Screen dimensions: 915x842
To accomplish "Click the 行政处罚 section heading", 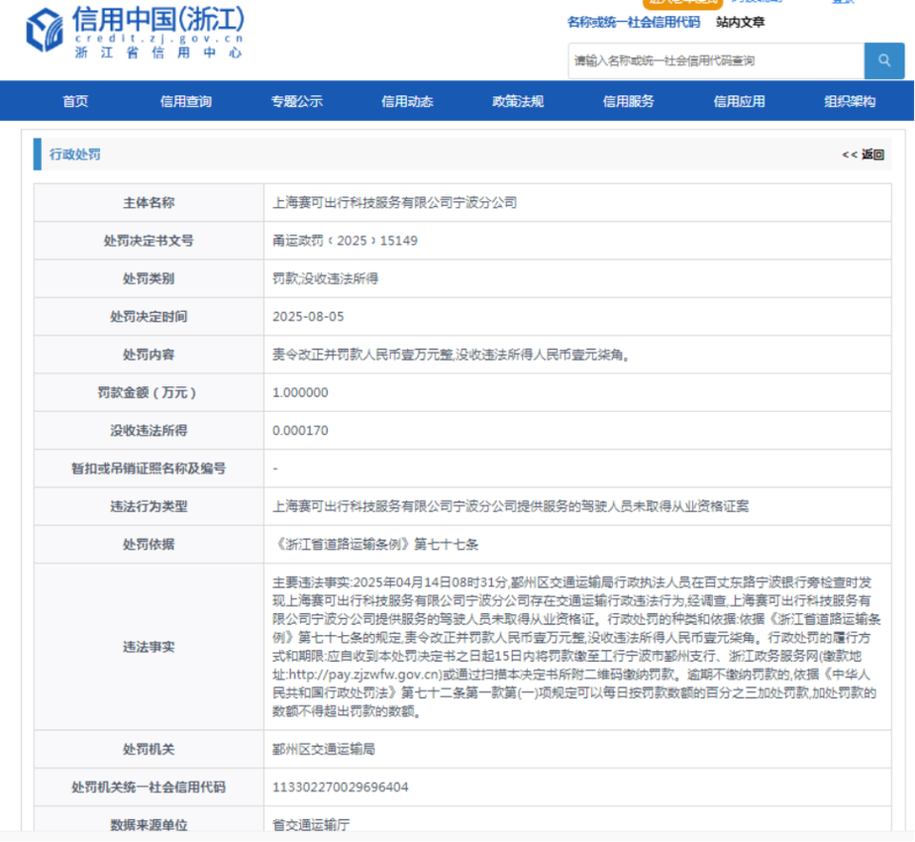I will click(74, 154).
